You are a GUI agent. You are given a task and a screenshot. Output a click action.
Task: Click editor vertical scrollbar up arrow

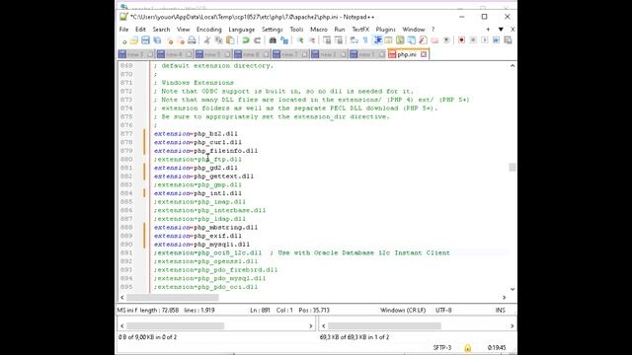(x=513, y=66)
